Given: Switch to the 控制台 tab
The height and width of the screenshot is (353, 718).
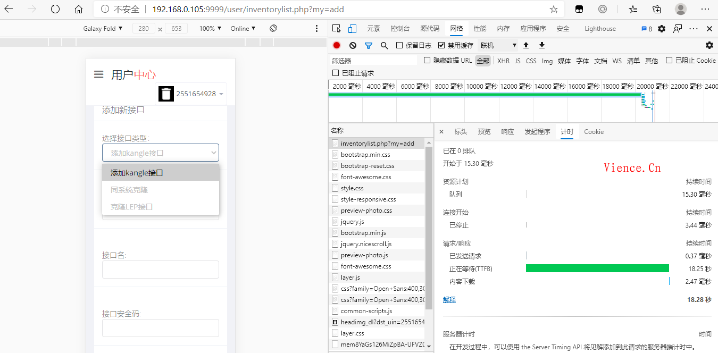Looking at the screenshot, I should (400, 29).
